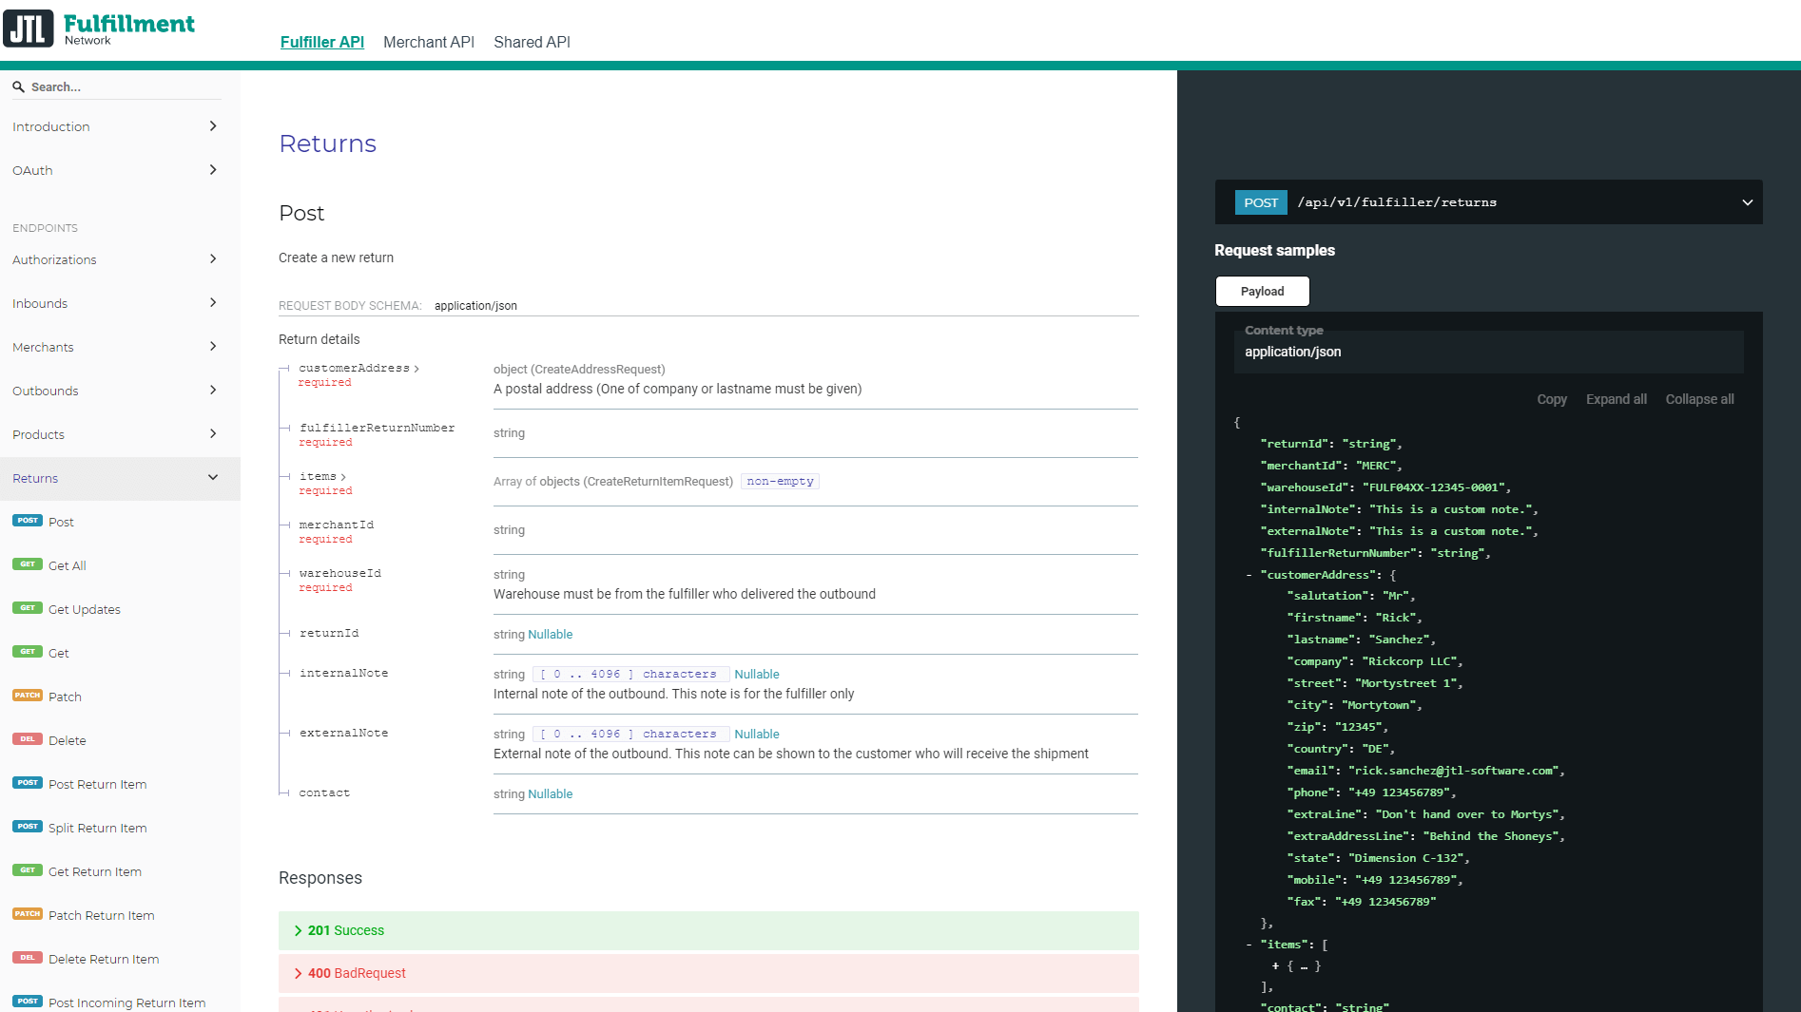The width and height of the screenshot is (1801, 1012).
Task: Select the DEL Delete endpoint
Action: [x=67, y=740]
